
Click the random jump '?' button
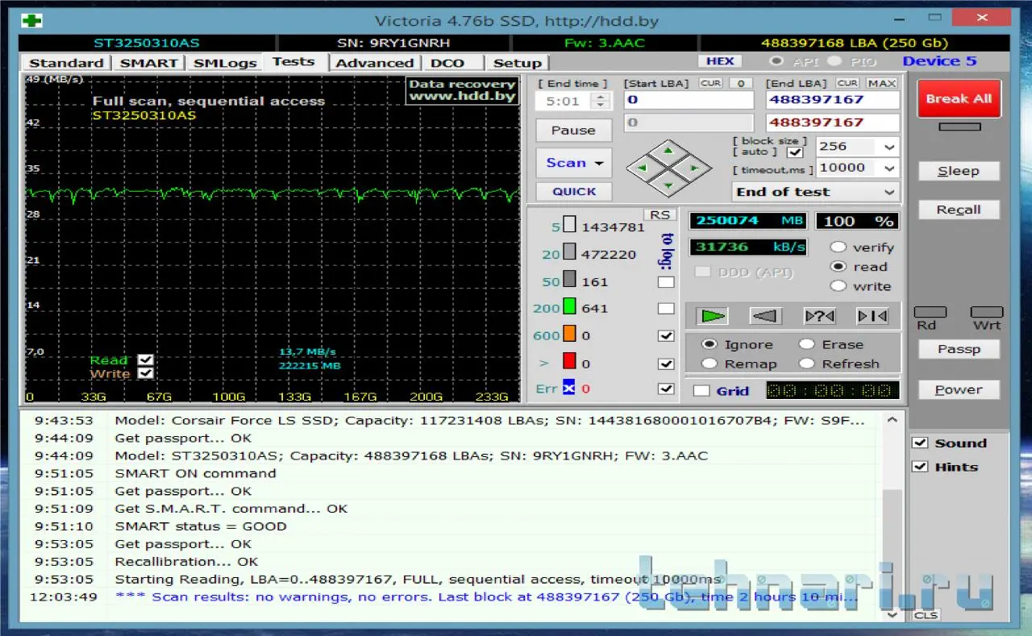819,316
